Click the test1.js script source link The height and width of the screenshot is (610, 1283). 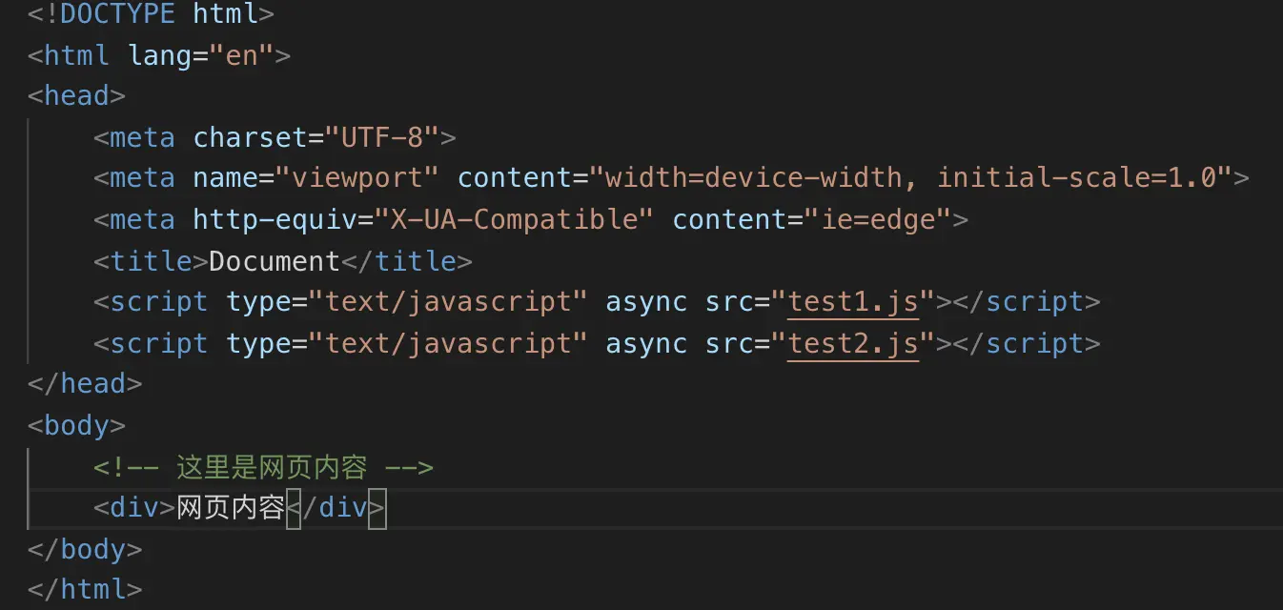click(852, 302)
